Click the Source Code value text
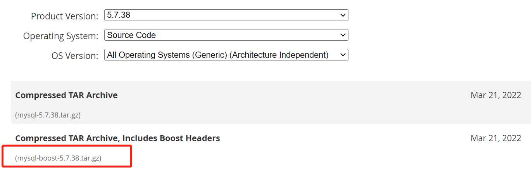Viewport: 531px width, 171px height. 131,35
